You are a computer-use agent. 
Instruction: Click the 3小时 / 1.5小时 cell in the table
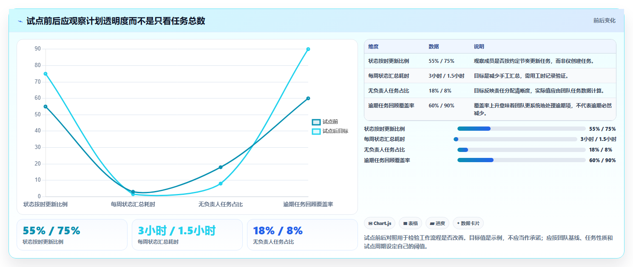click(446, 76)
